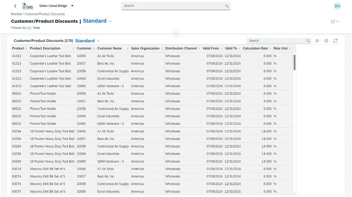Click the back arrow in the header
The height and width of the screenshot is (197, 352).
(x=15, y=6)
